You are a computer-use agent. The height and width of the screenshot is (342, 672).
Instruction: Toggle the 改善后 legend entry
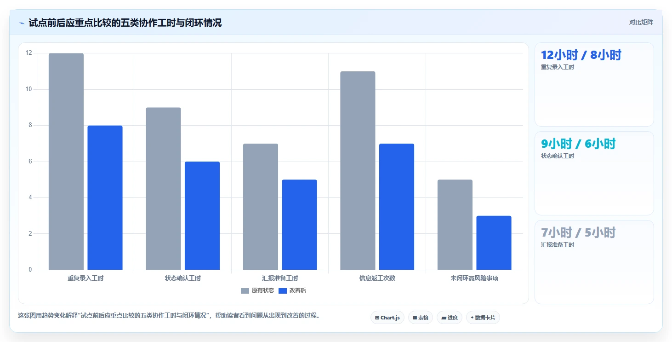(x=292, y=290)
